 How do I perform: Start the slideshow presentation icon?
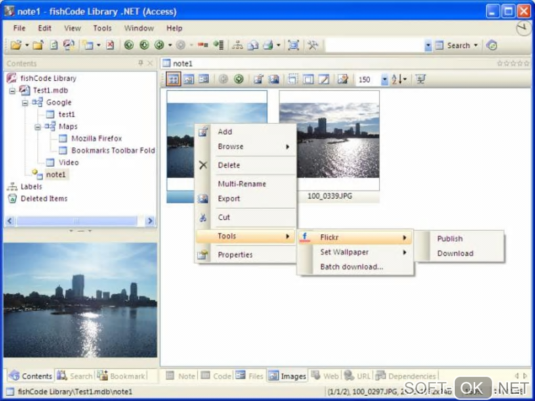tap(420, 79)
